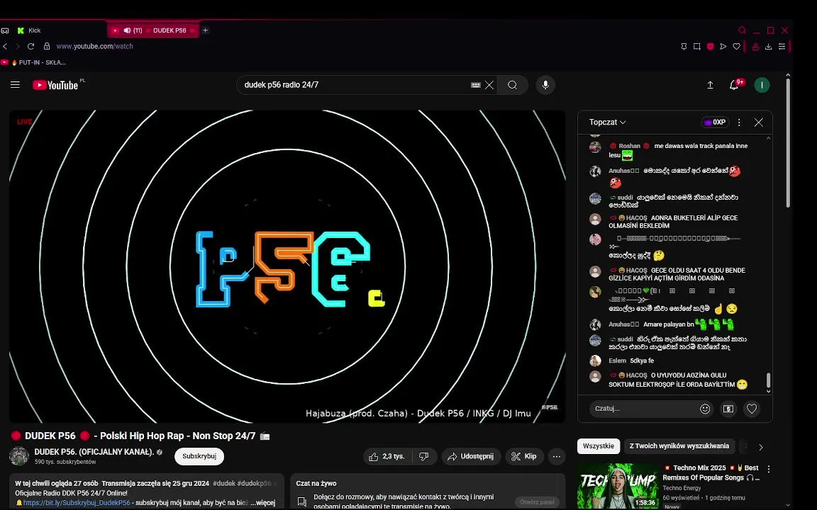Click the chat panel scrollbar thumb
817x510 pixels.
(768, 380)
